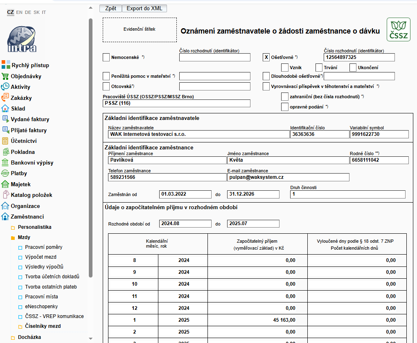Click the Aktivity clock icon

tap(5, 87)
